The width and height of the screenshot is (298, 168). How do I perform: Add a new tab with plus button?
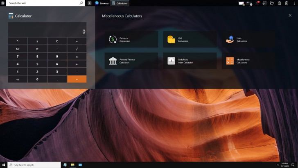[x=89, y=3]
